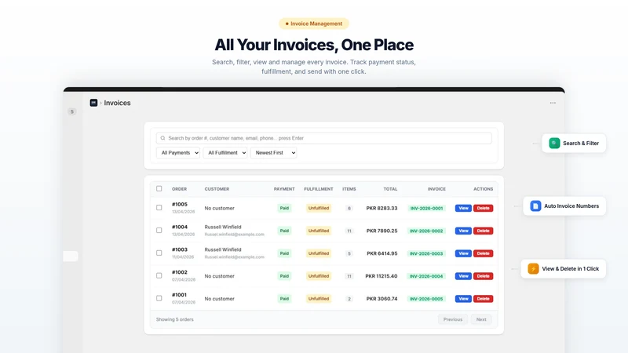This screenshot has height=353, width=628.
Task: Click the FULFILLMENT column header
Action: (319, 189)
